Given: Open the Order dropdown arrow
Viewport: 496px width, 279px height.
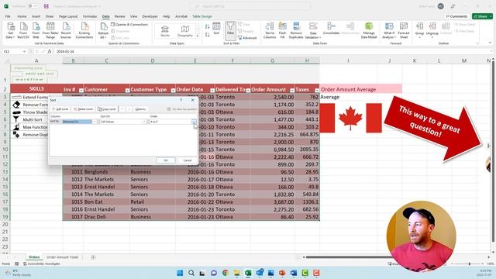Looking at the screenshot, I should pos(194,122).
